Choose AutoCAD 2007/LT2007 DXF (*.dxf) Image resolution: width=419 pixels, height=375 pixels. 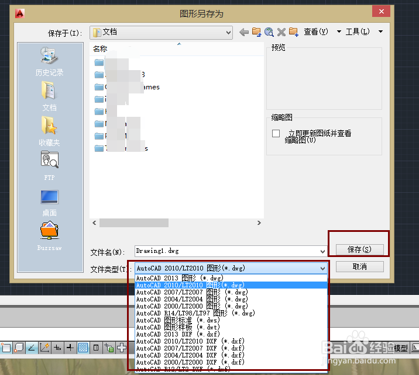click(x=231, y=348)
